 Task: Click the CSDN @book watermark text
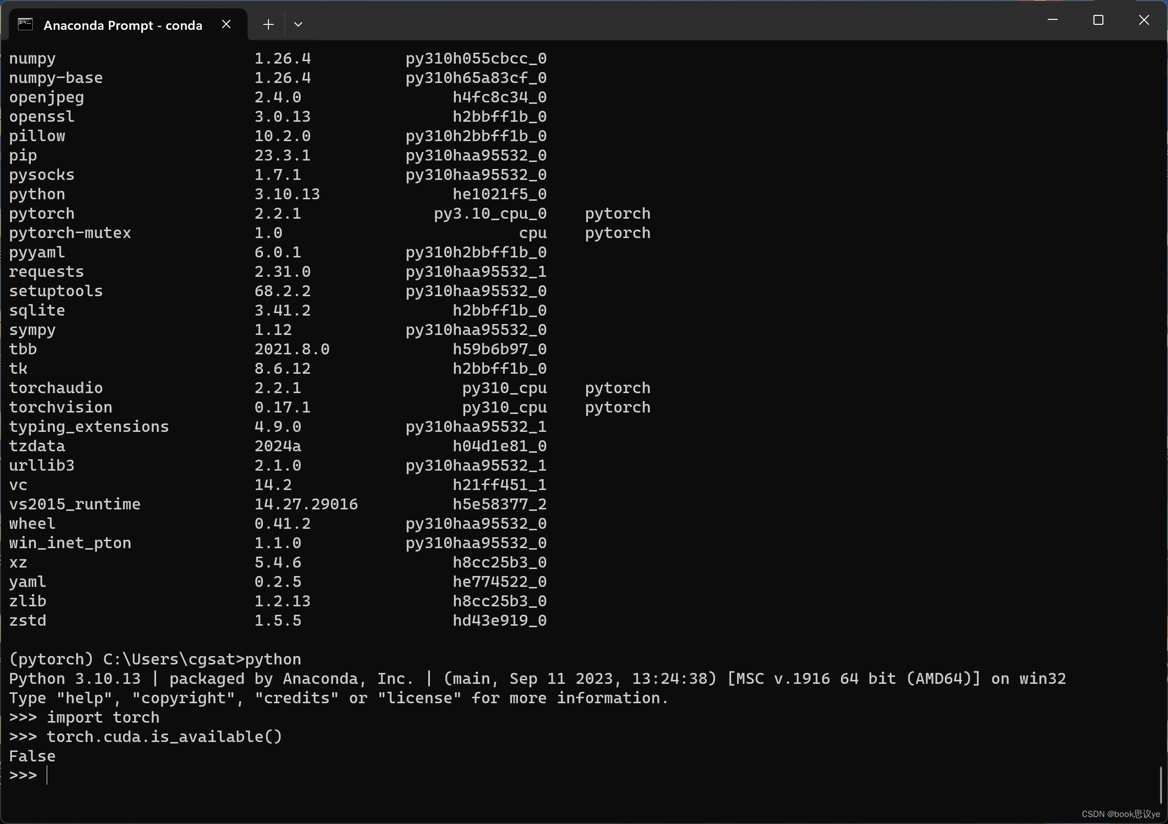[1120, 814]
